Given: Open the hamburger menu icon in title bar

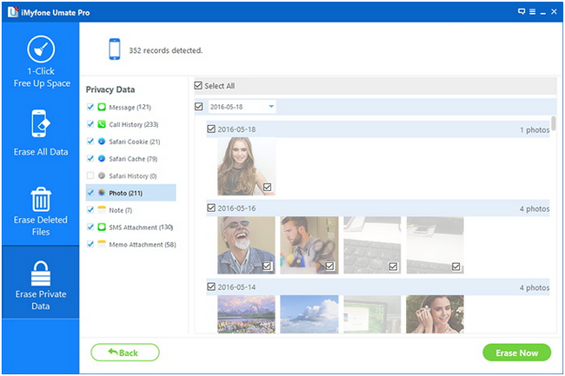Looking at the screenshot, I should pos(532,11).
